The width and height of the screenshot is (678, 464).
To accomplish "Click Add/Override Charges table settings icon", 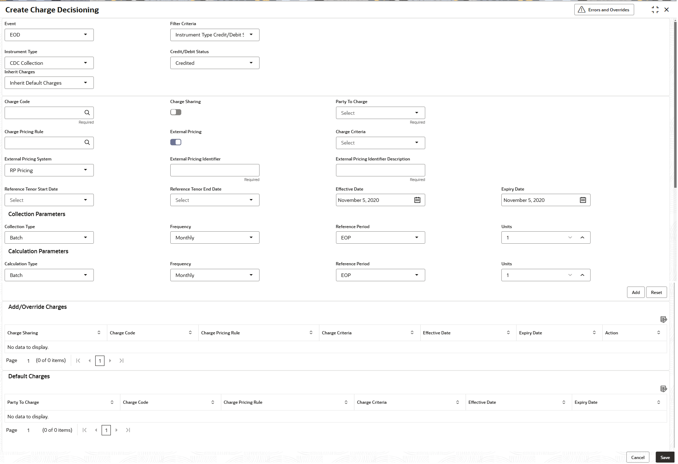I will pyautogui.click(x=663, y=319).
